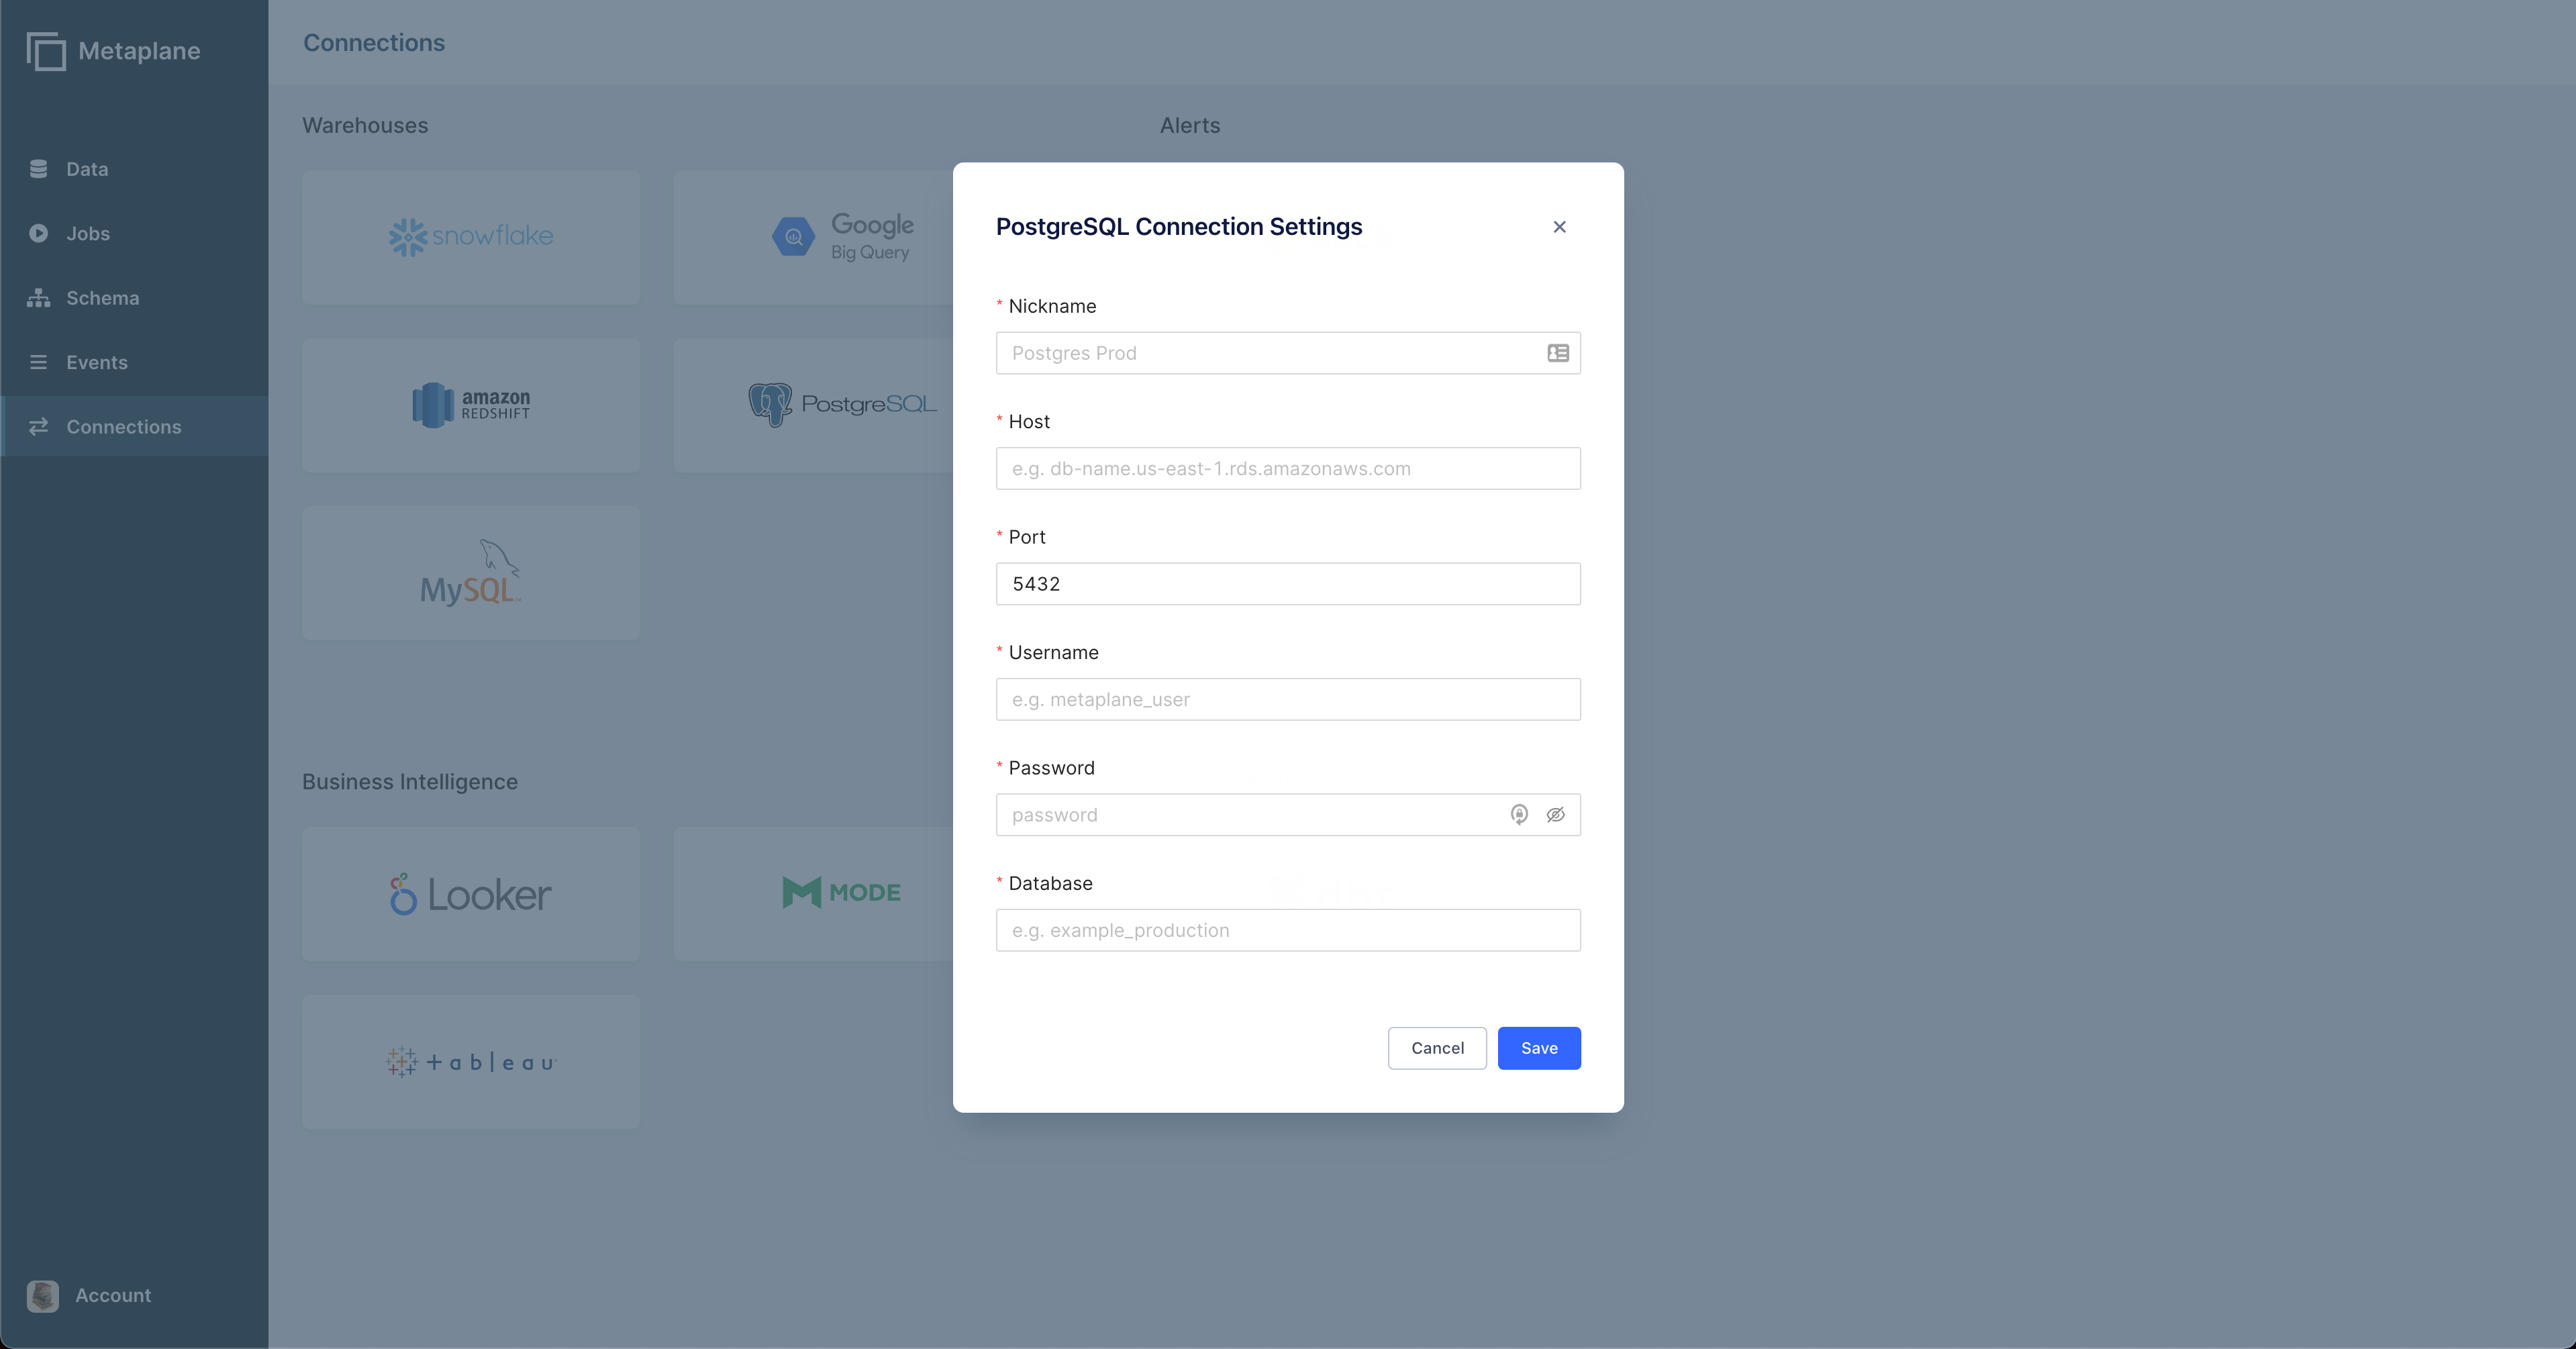Focus the Host input field
This screenshot has height=1349, width=2576.
tap(1288, 468)
